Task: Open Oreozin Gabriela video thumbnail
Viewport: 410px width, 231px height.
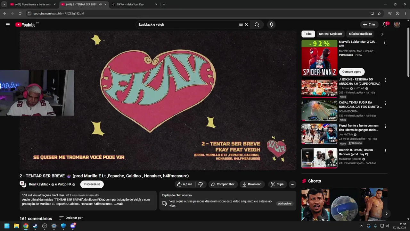Action: (319, 158)
